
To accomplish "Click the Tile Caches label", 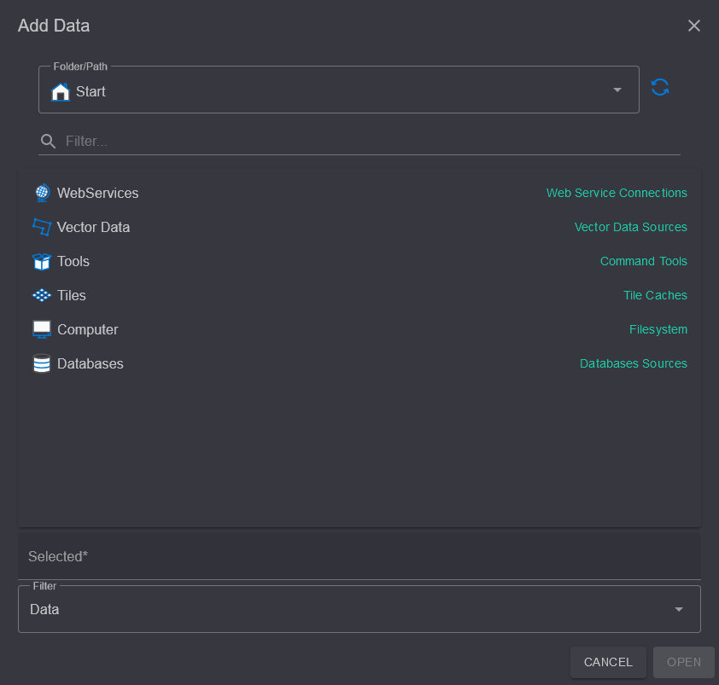I will 655,295.
